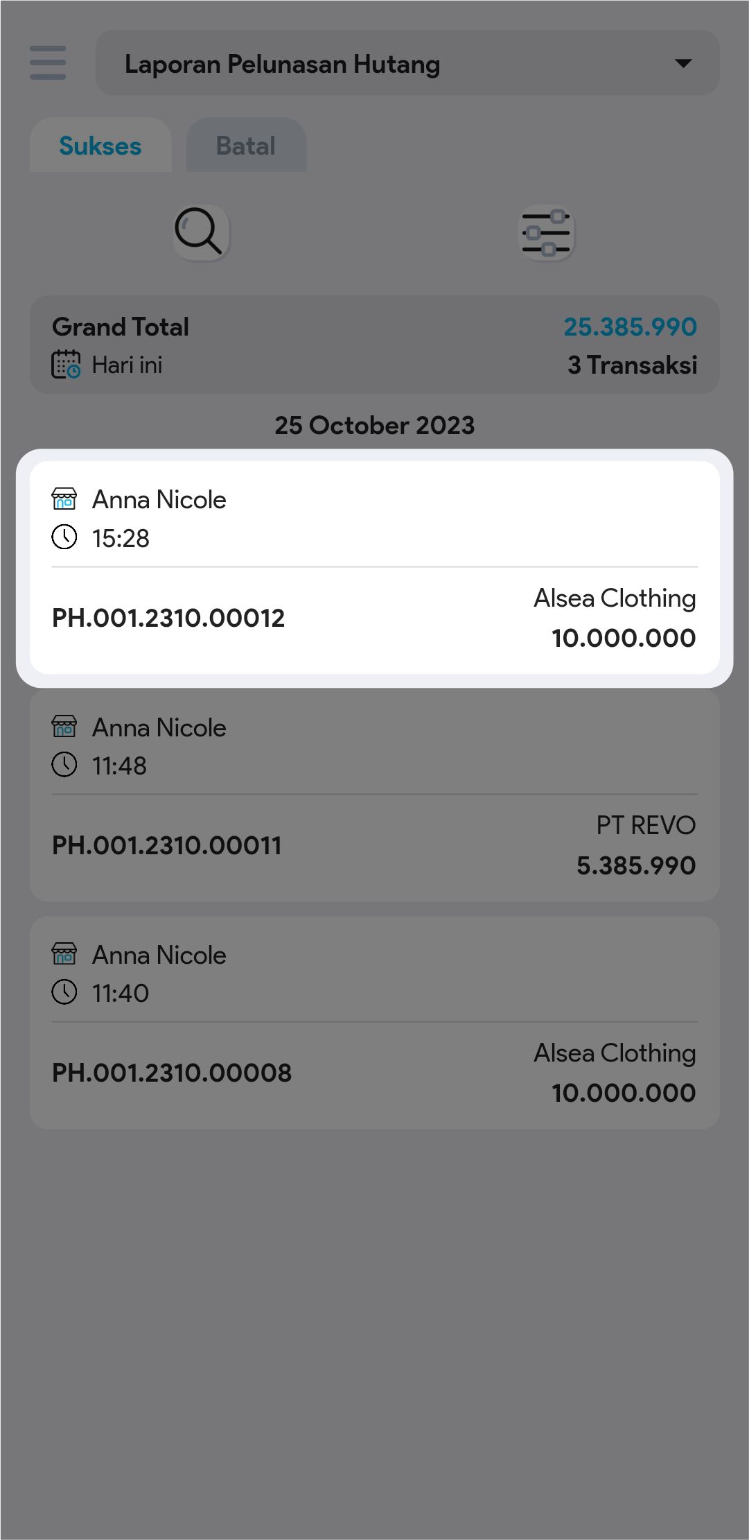Click the 25.385.990 grand total amount
Viewport: 749px width, 1540px height.
point(630,327)
